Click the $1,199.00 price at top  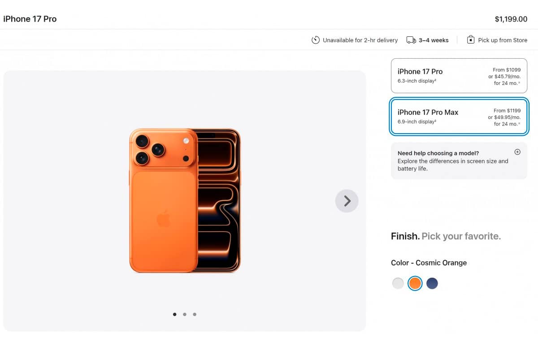click(x=511, y=19)
